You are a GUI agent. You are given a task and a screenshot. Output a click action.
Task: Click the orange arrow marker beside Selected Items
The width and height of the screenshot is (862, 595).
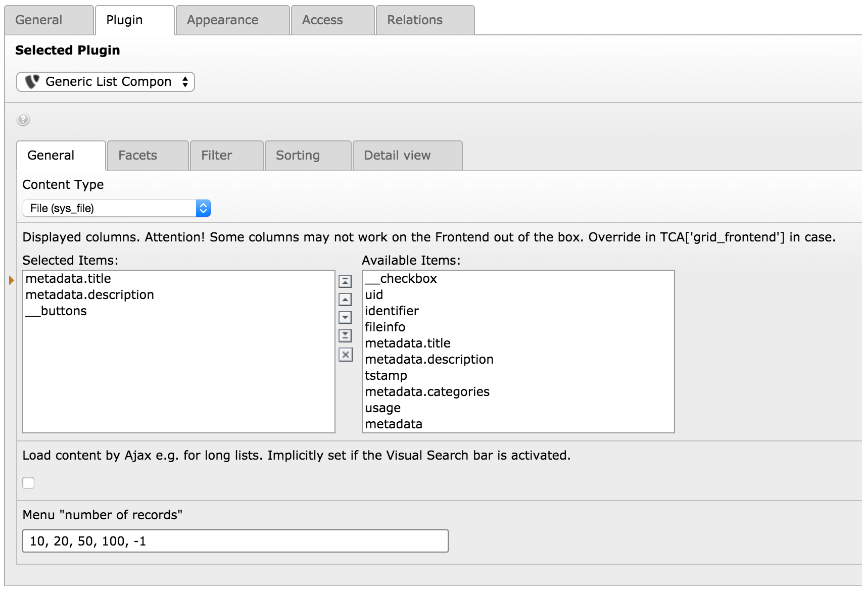point(11,280)
